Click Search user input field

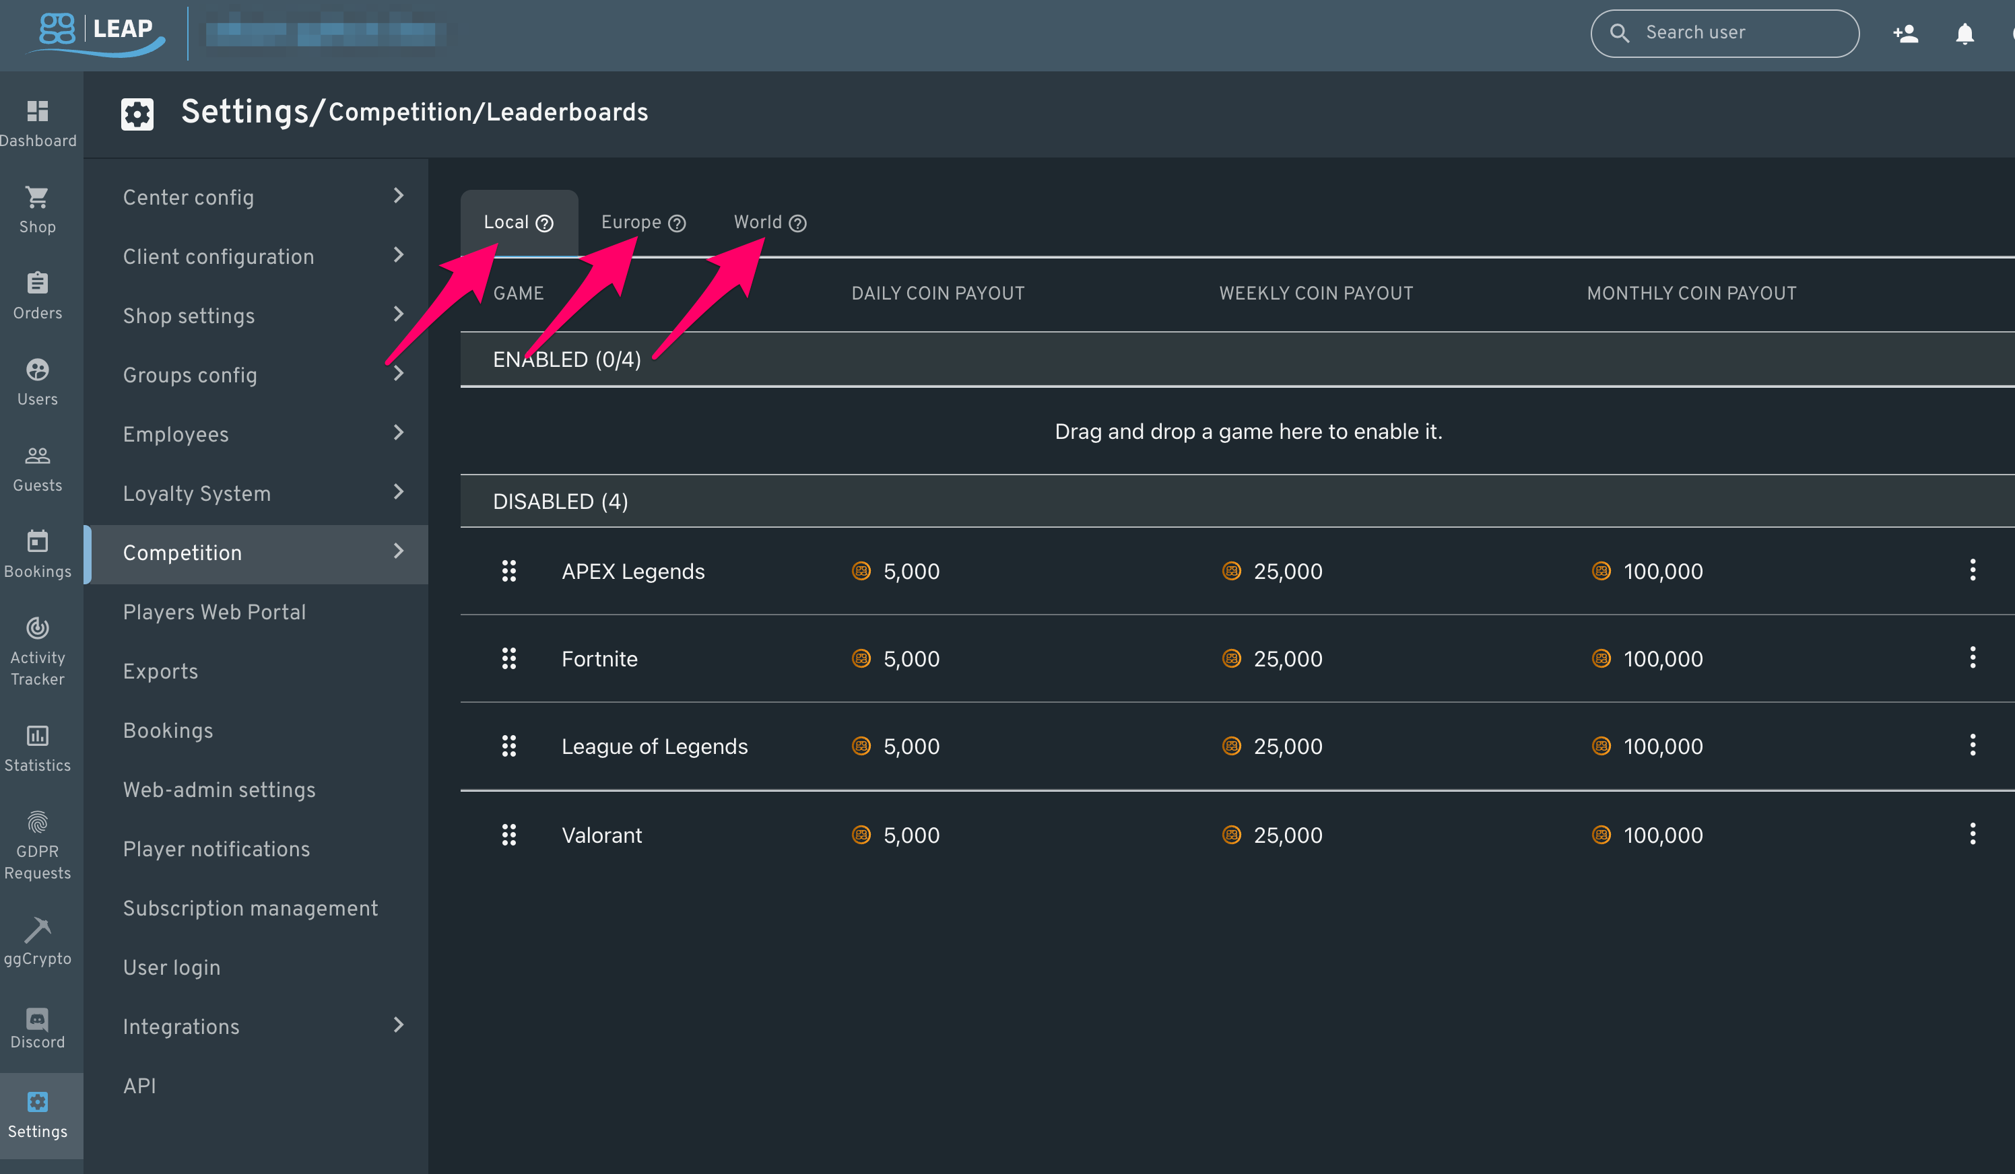pyautogui.click(x=1723, y=32)
